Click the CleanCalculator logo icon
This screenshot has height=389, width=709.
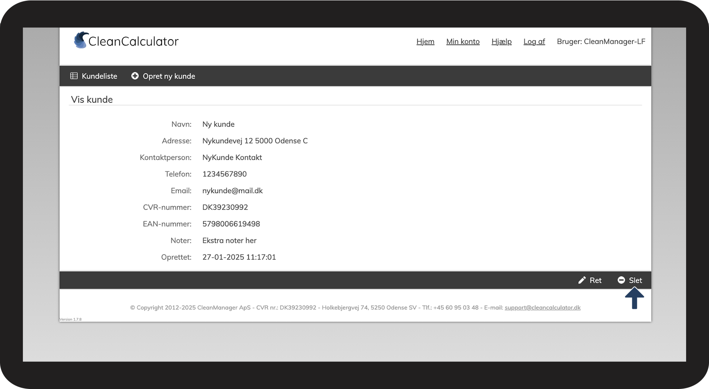pyautogui.click(x=81, y=40)
